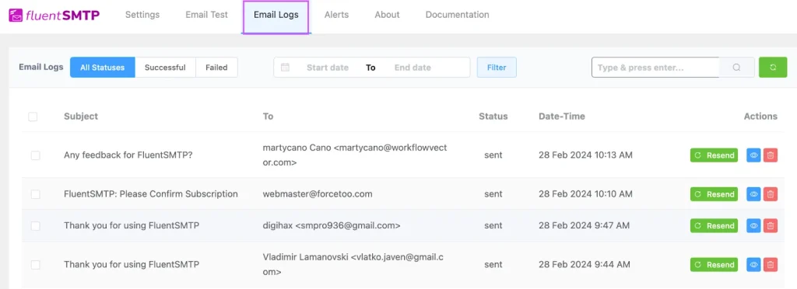Click the Status column header

tap(493, 116)
